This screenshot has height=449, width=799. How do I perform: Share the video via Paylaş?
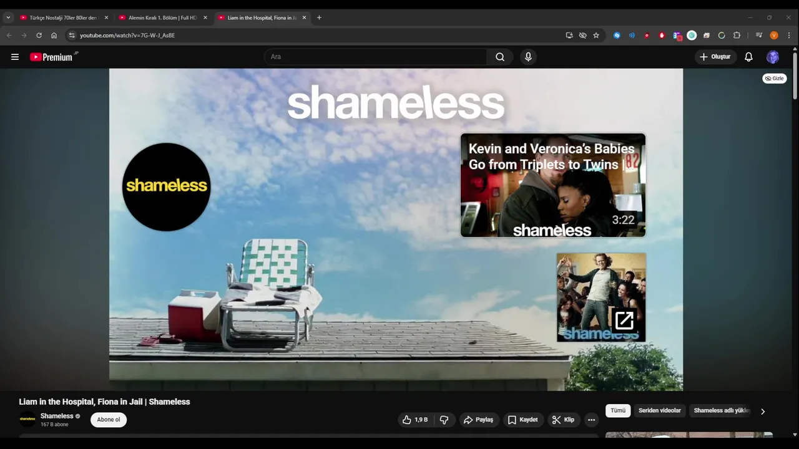pyautogui.click(x=478, y=420)
